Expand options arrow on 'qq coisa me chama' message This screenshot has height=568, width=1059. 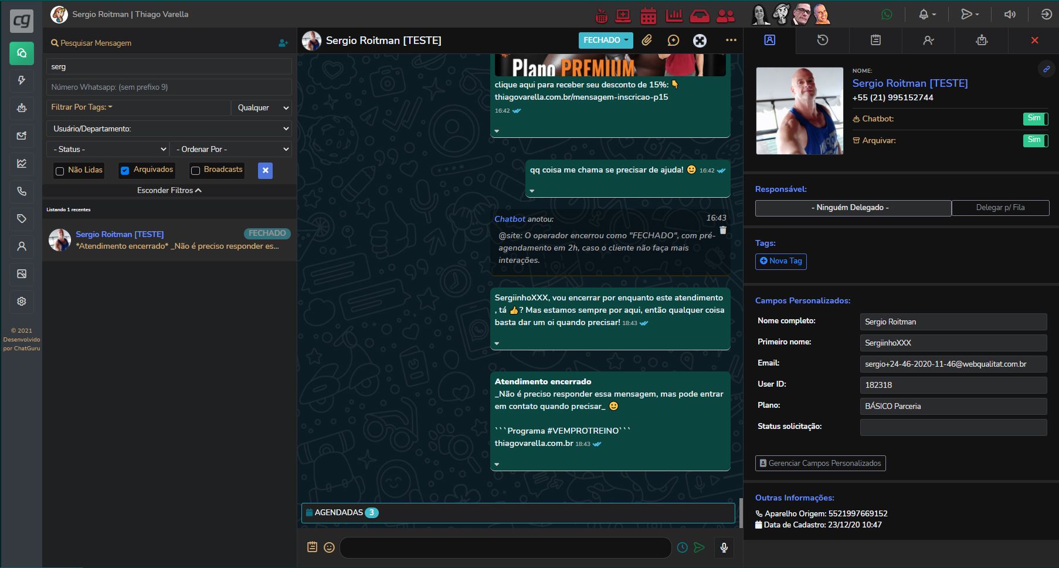[532, 191]
